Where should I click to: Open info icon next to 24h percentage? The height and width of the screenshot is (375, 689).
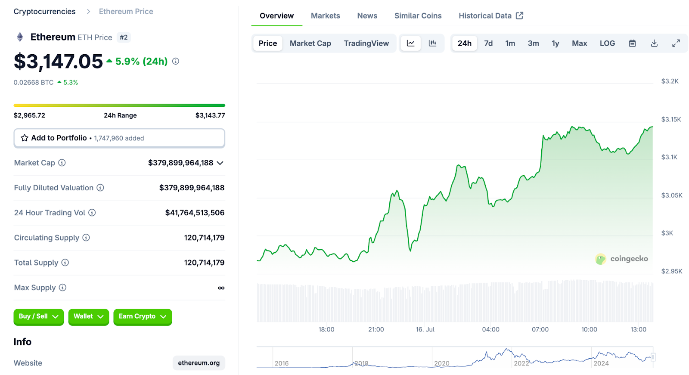(176, 61)
